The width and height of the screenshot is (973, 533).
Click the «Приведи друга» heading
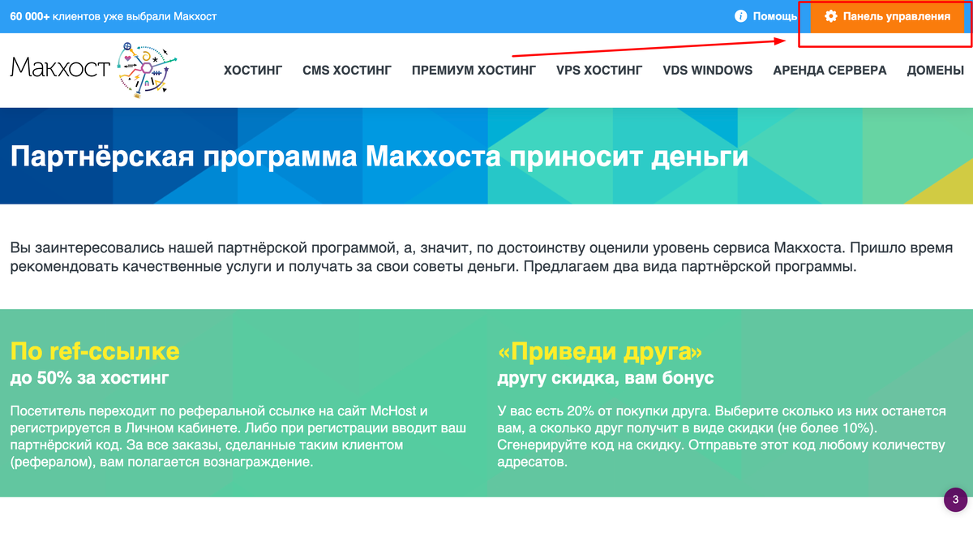click(599, 351)
